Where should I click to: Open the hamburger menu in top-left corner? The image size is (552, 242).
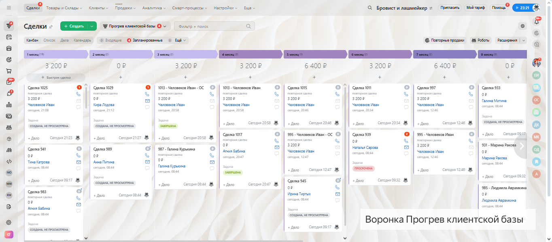[8, 8]
